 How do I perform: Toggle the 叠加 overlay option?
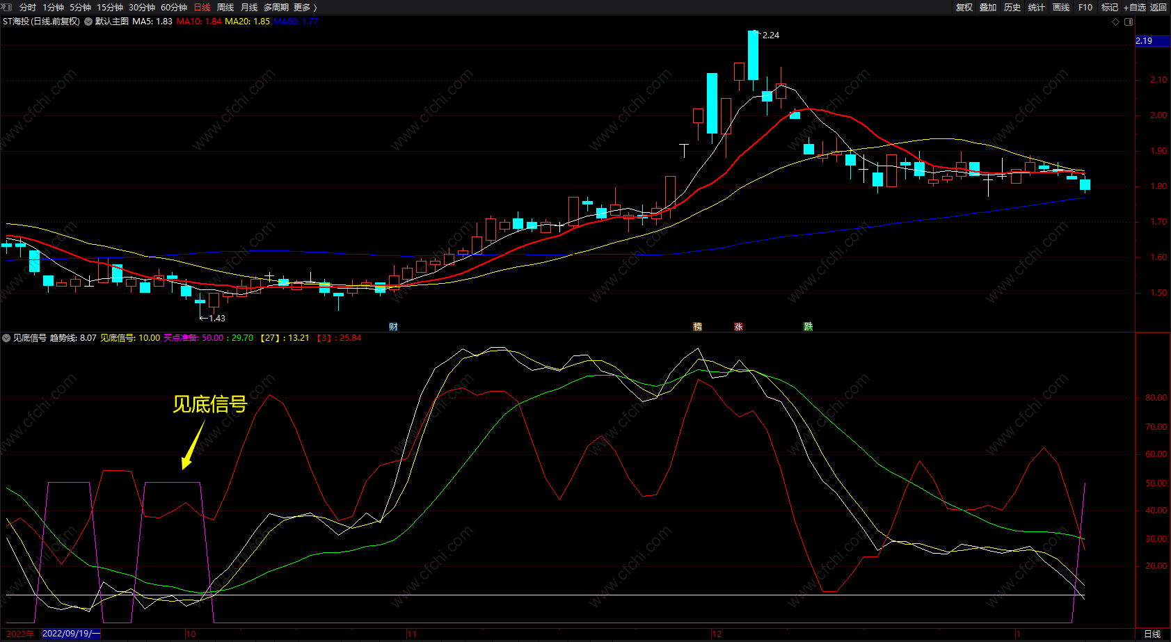pos(988,7)
